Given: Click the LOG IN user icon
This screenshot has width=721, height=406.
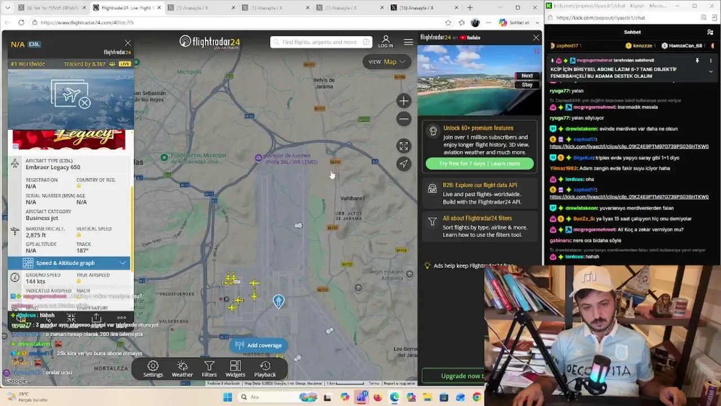Looking at the screenshot, I should click(386, 42).
